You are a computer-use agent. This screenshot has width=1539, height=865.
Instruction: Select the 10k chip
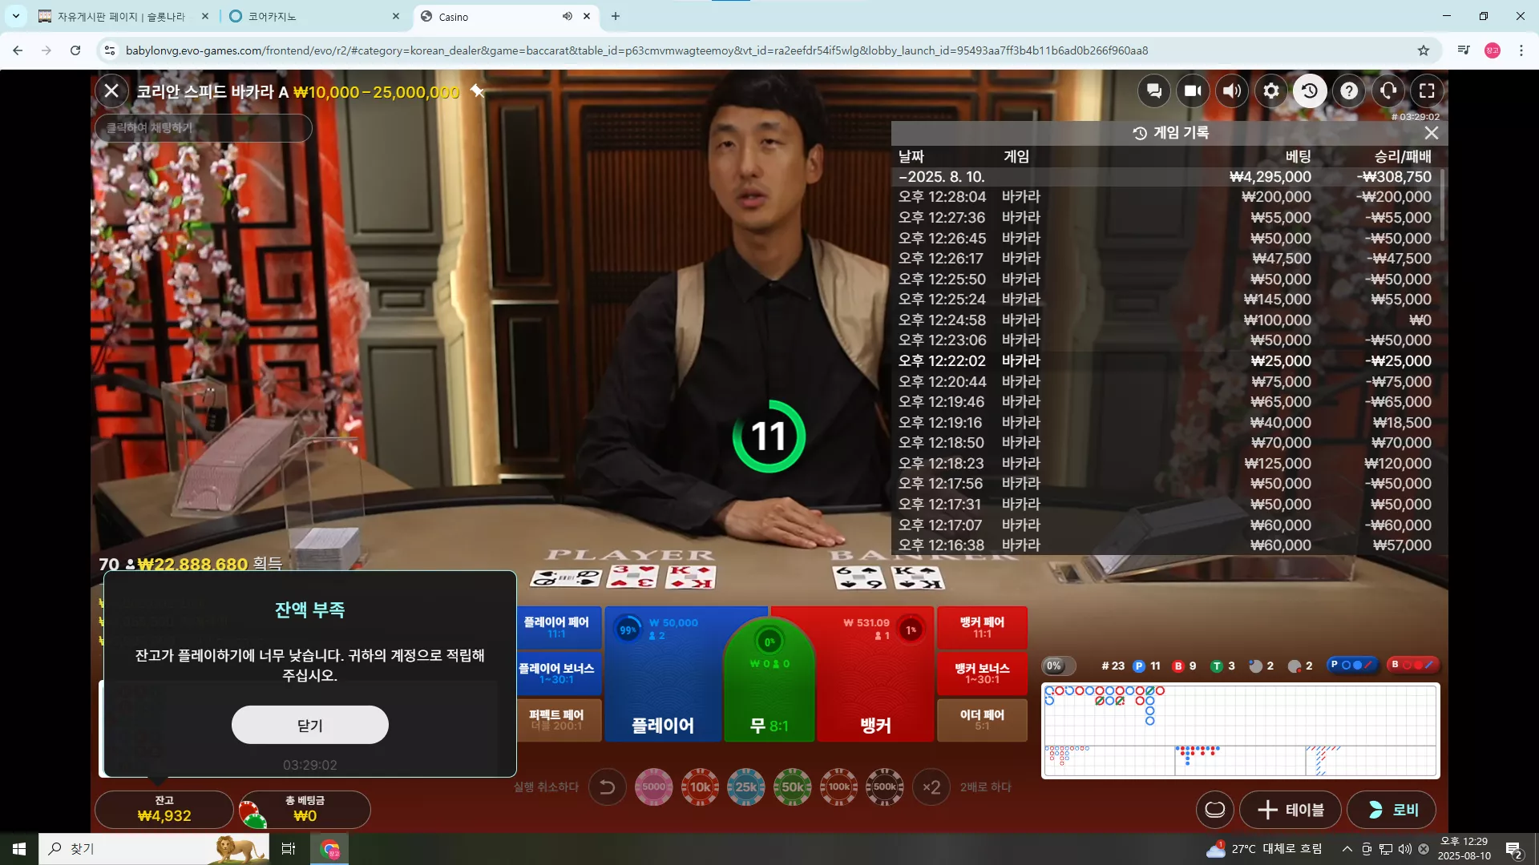(700, 787)
